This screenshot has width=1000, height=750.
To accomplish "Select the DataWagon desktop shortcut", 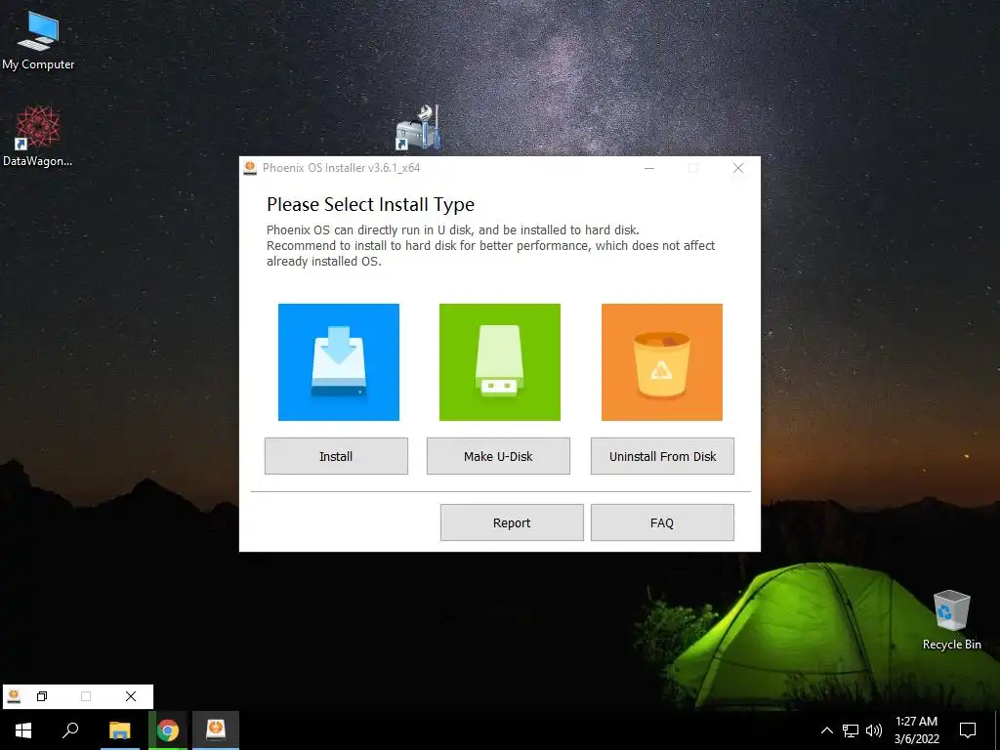I will [x=38, y=136].
